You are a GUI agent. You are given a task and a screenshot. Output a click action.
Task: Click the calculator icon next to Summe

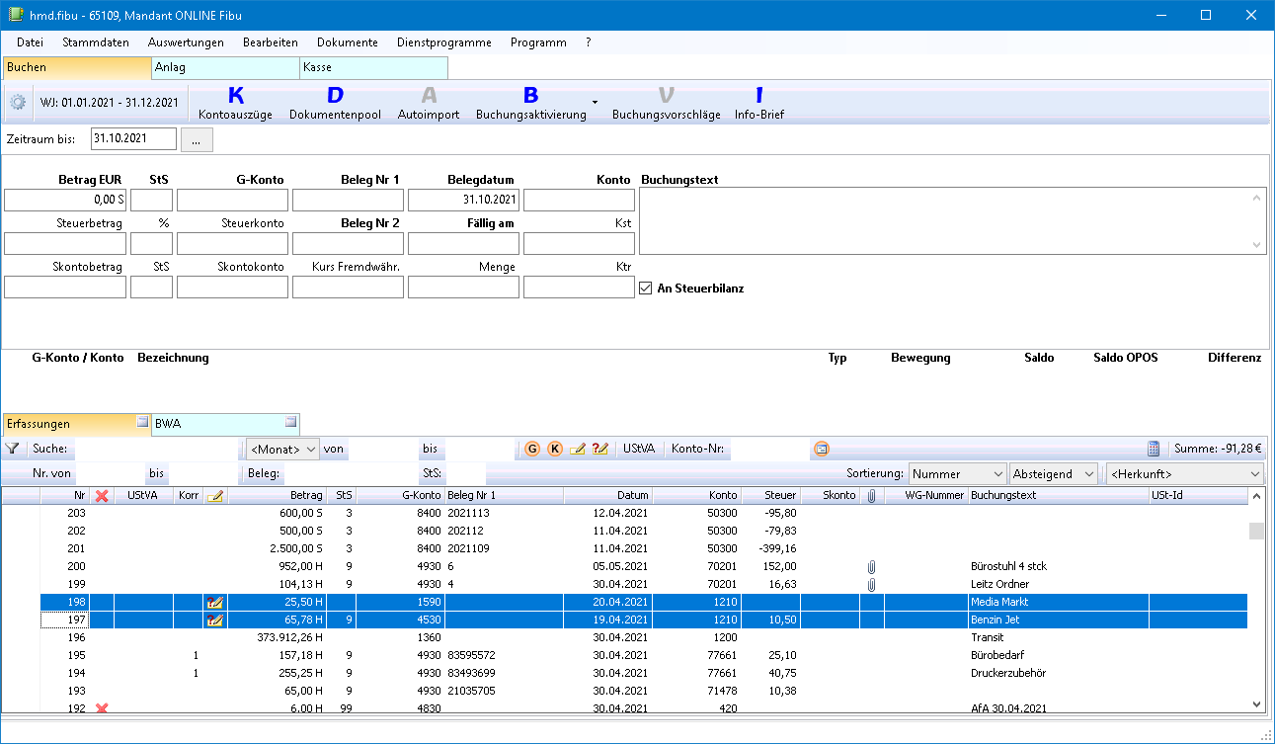point(1154,449)
